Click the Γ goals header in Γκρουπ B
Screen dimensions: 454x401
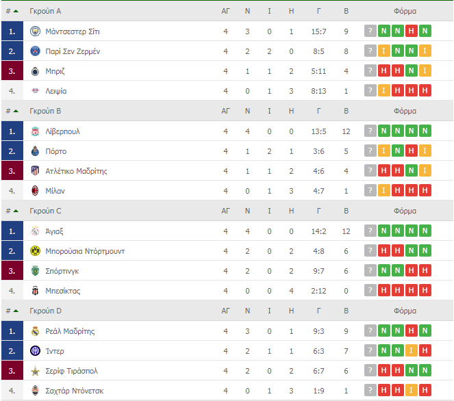pyautogui.click(x=318, y=111)
